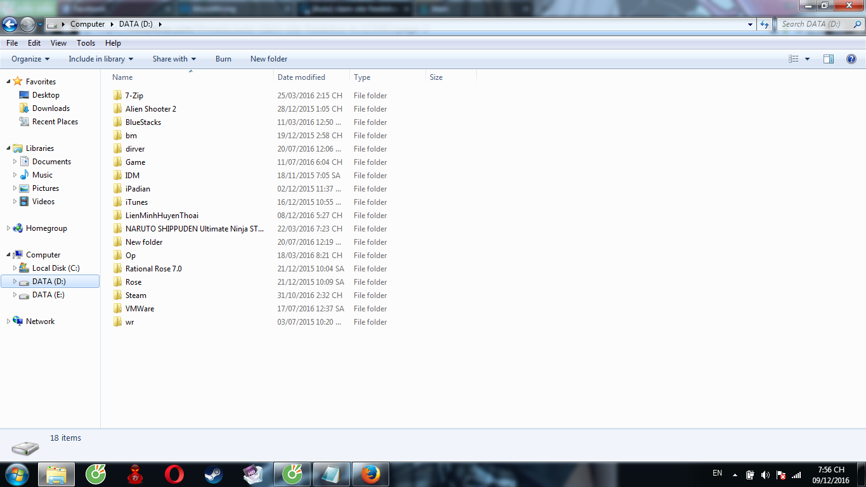
Task: Sort by the Date modified column header
Action: [x=311, y=77]
